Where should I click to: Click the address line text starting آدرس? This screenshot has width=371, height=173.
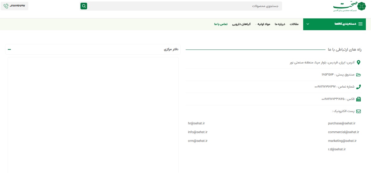click(x=322, y=62)
